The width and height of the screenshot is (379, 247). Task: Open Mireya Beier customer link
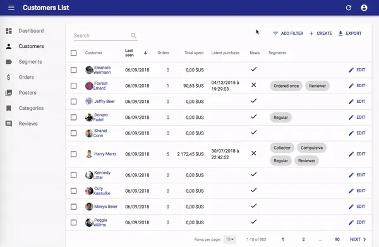(x=106, y=207)
